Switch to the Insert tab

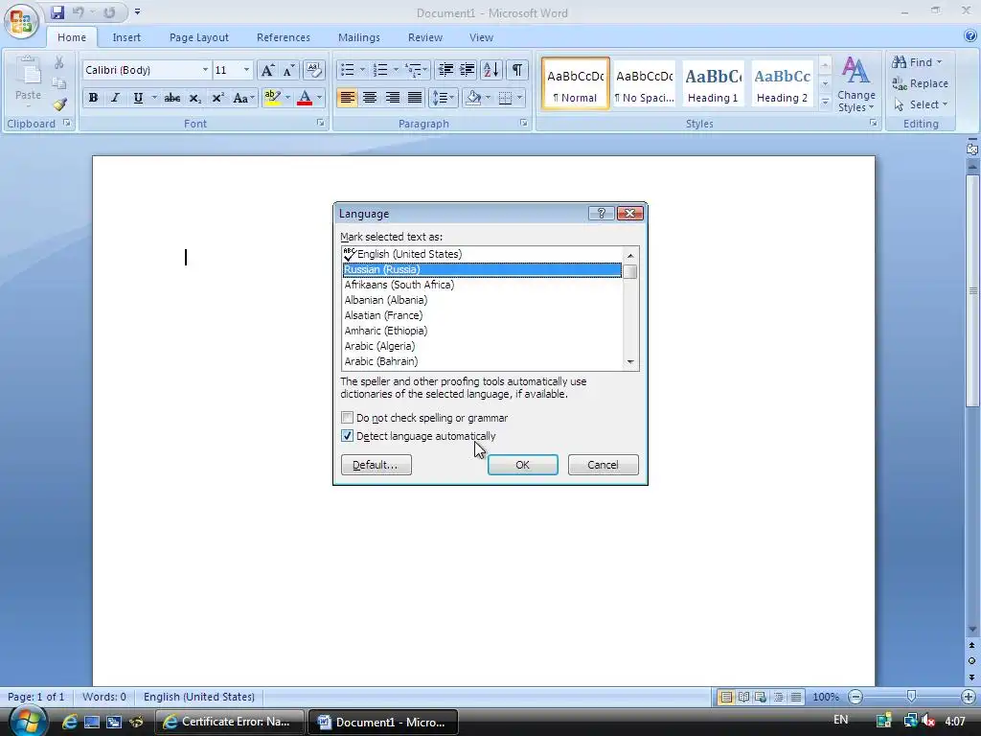pos(126,37)
